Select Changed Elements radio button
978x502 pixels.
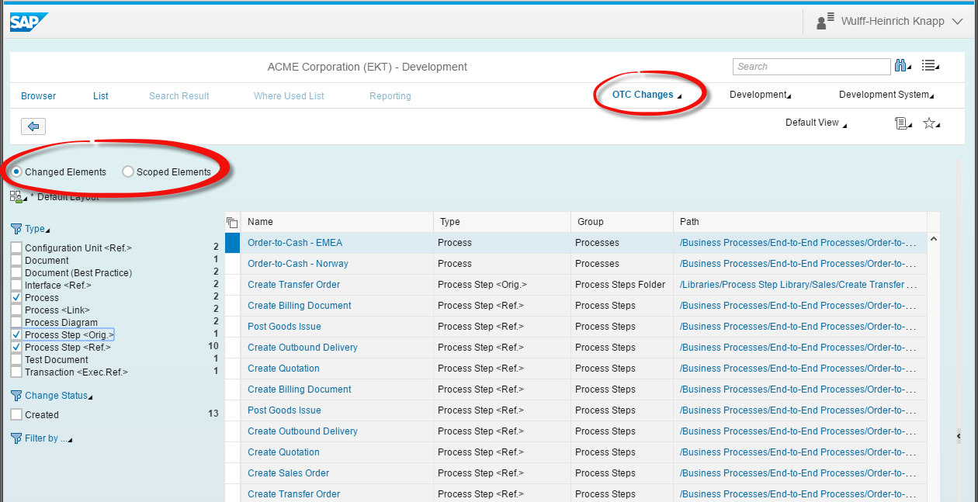pyautogui.click(x=16, y=171)
